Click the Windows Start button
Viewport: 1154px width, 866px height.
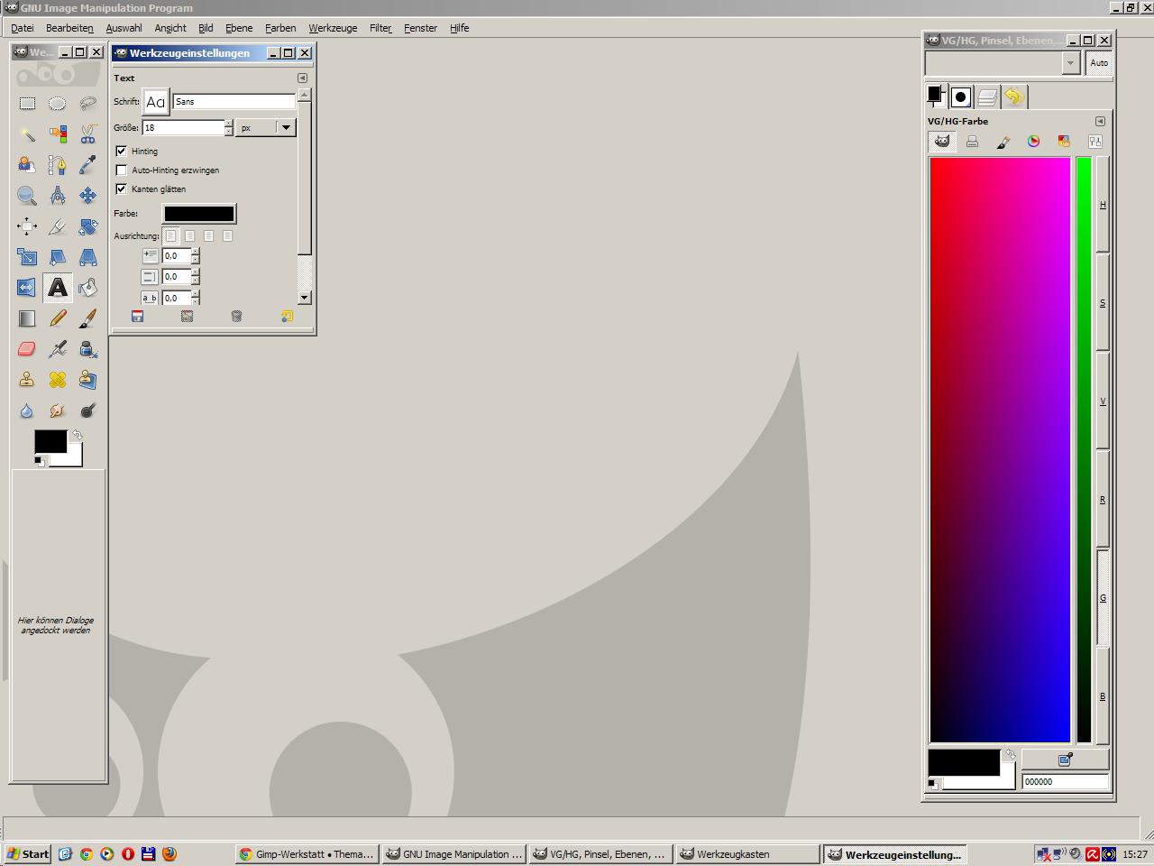pos(28,854)
